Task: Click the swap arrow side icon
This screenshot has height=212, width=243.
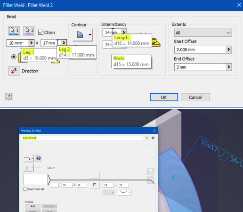Action: pyautogui.click(x=38, y=158)
